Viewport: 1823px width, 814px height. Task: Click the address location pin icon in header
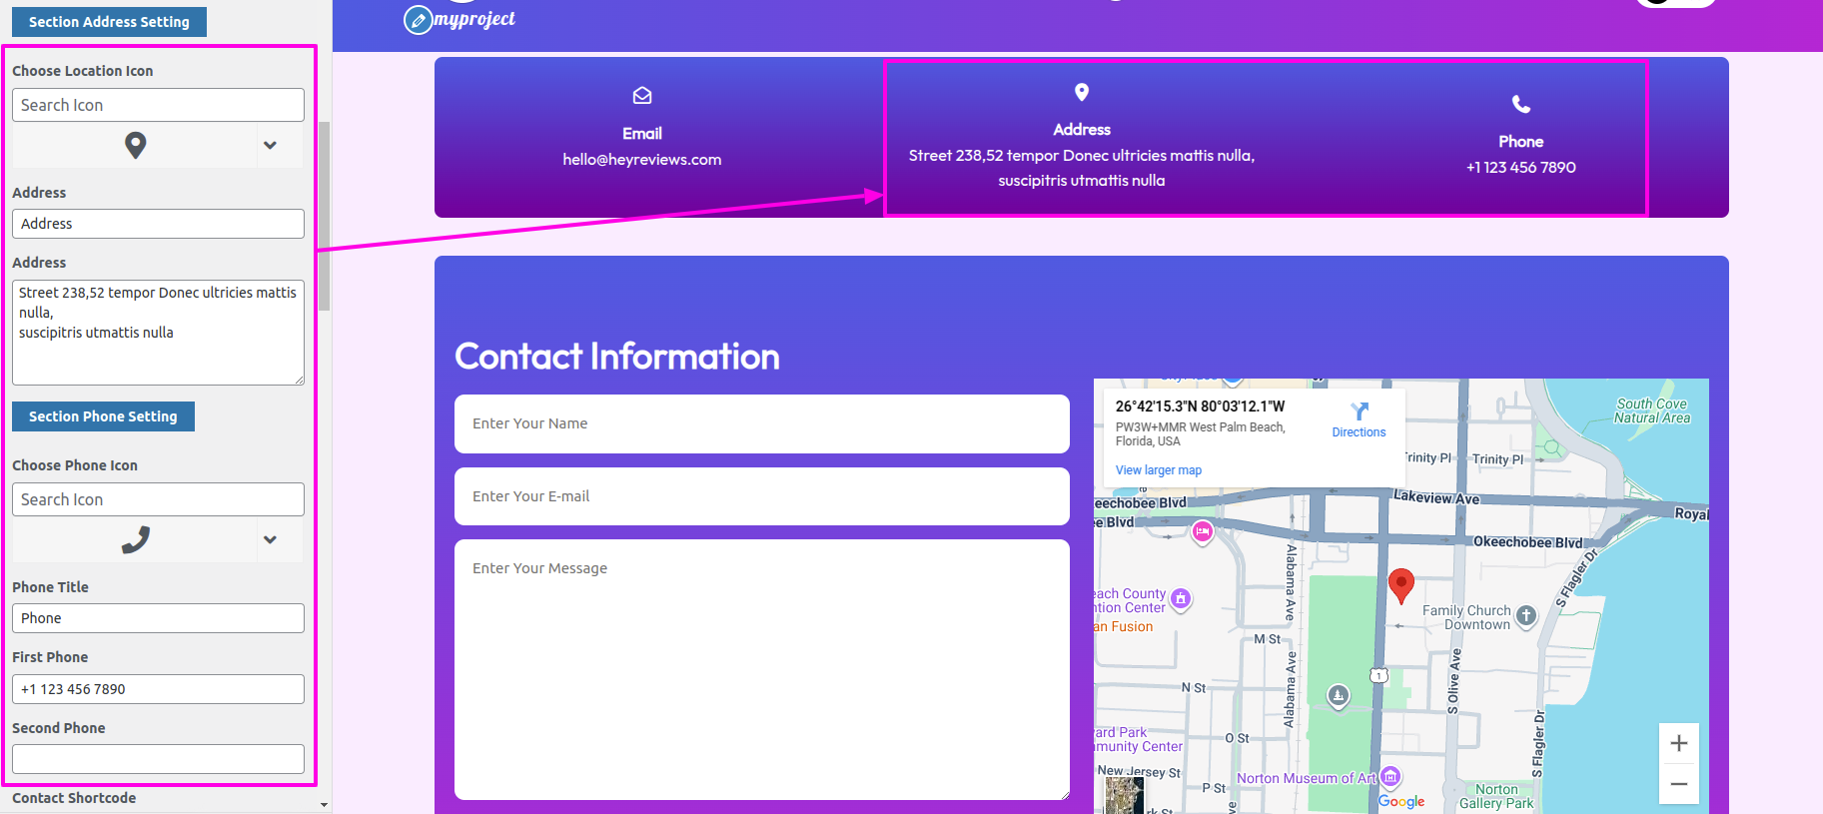click(1081, 92)
